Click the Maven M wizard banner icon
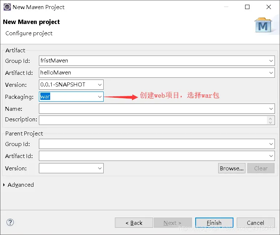280x235 pixels. (x=263, y=25)
